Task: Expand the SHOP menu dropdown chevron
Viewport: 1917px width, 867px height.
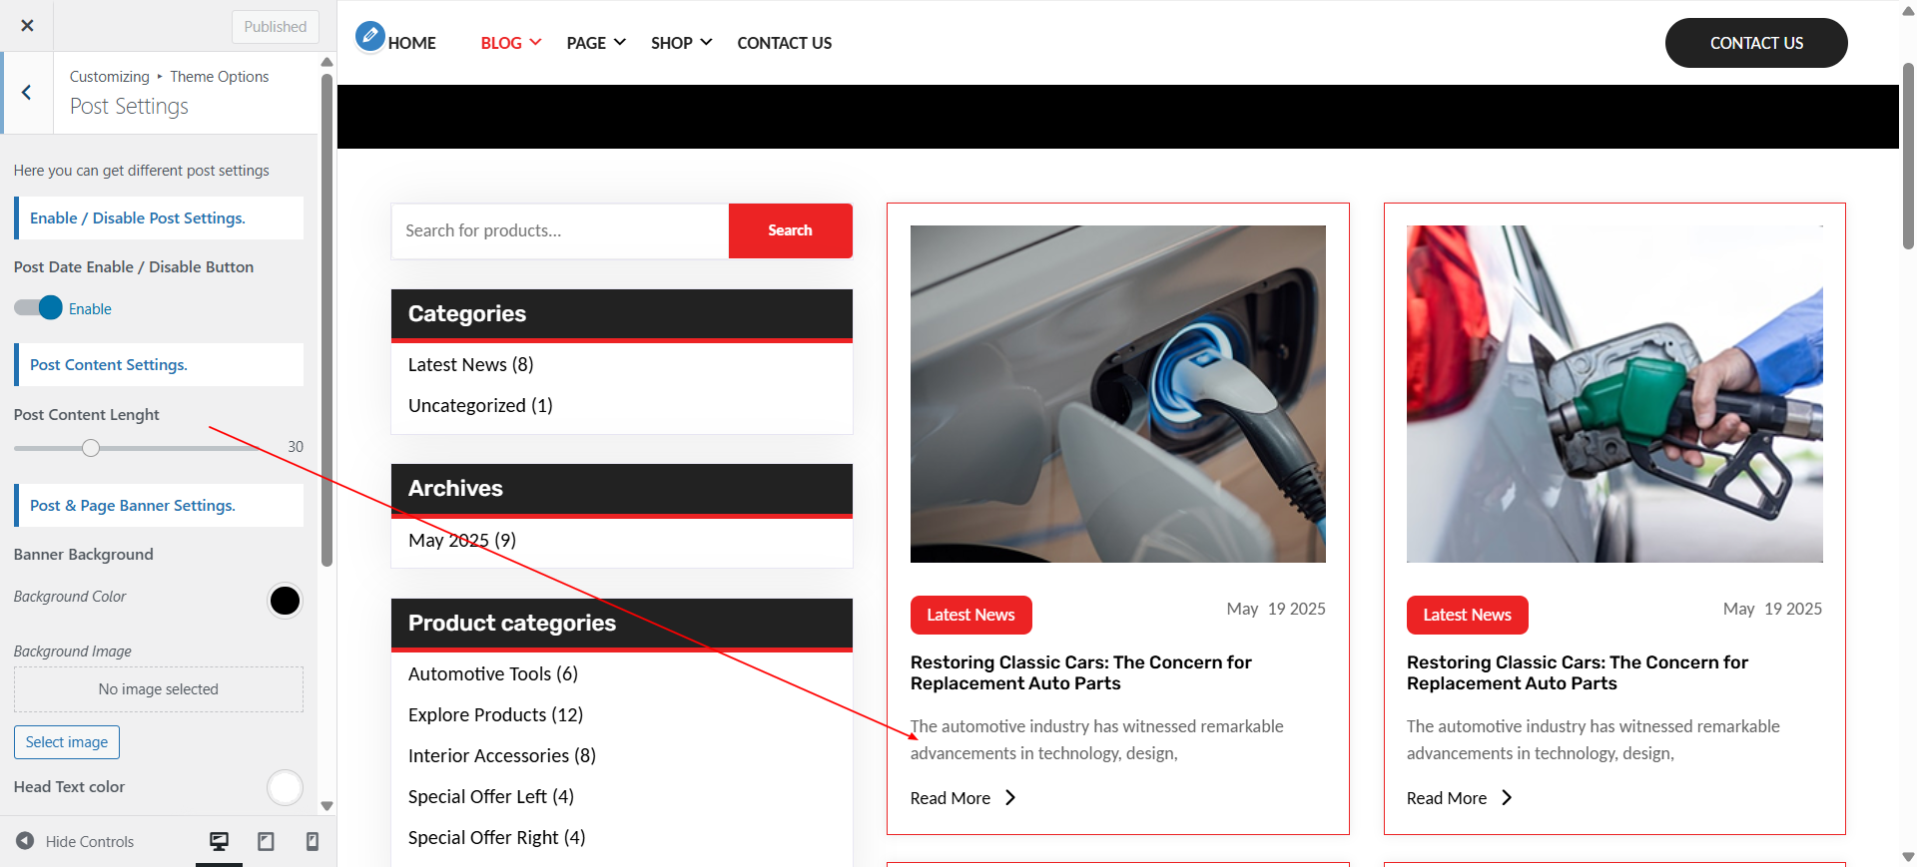Action: [x=706, y=42]
